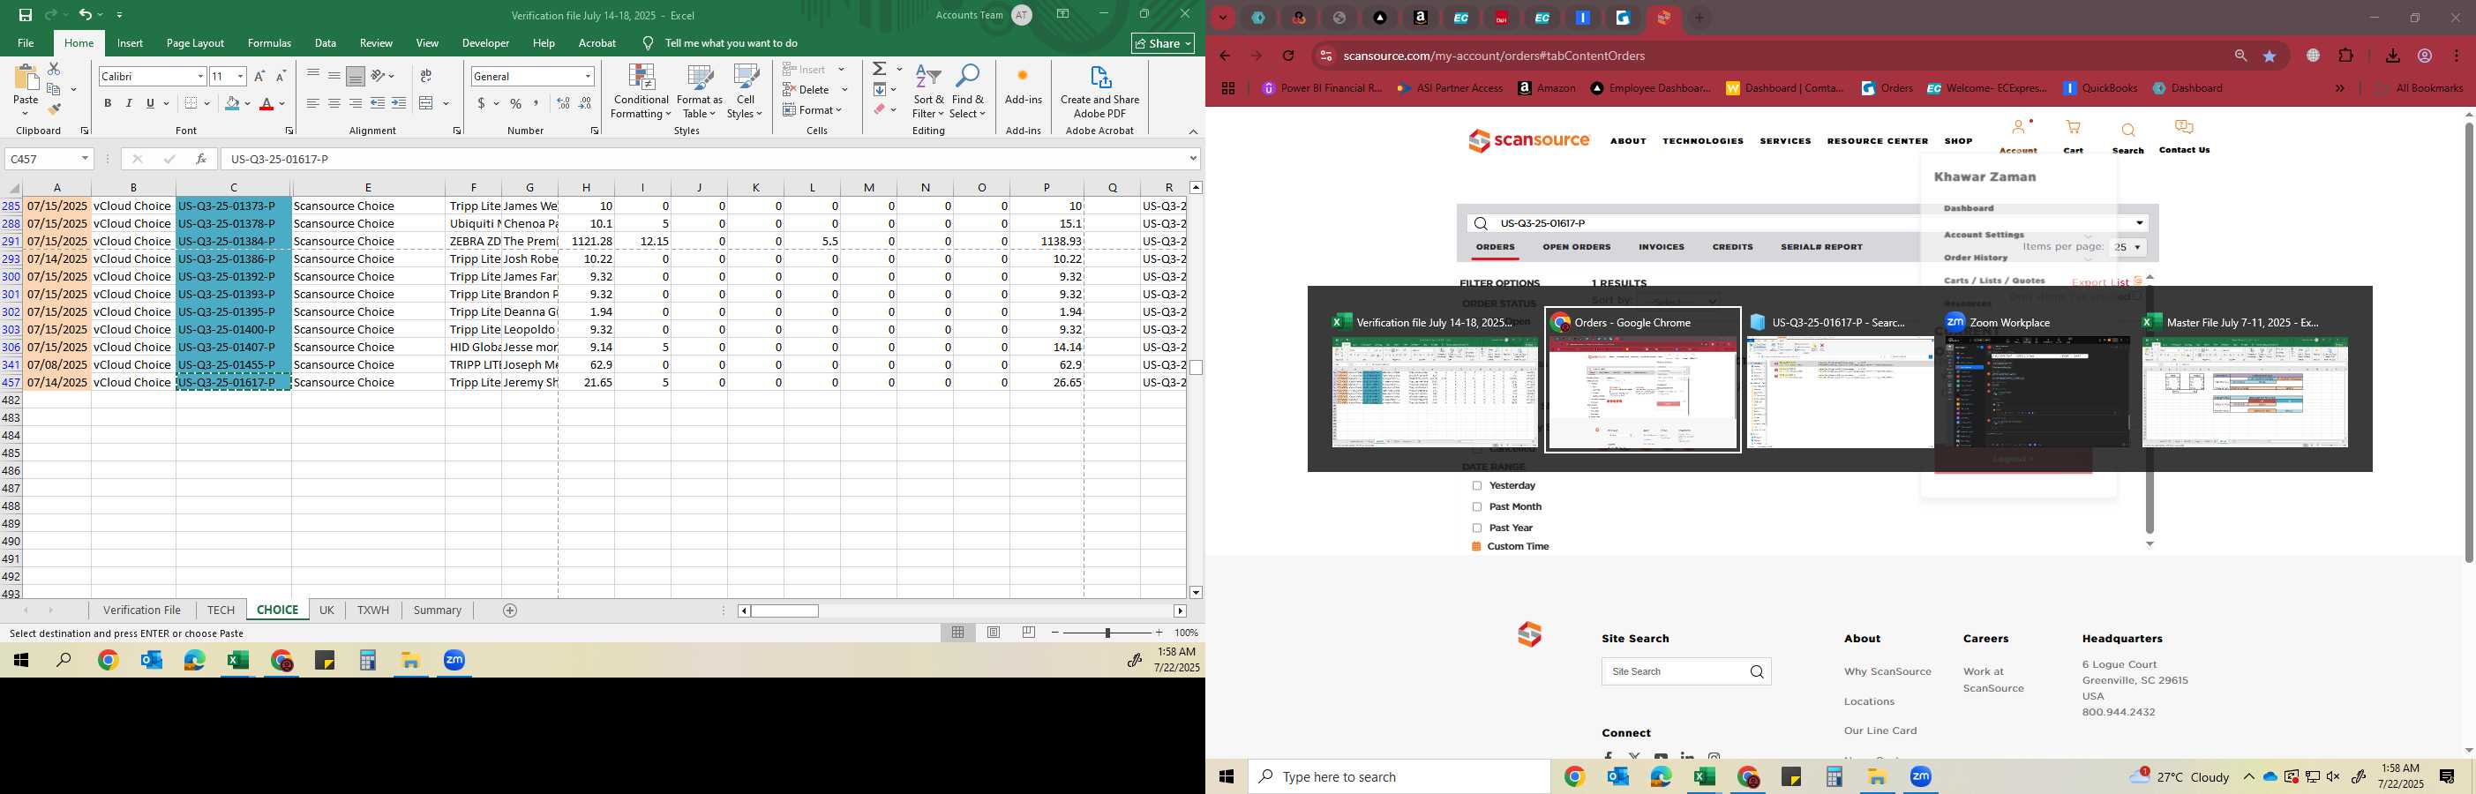Switch to the TECH sheet tab
The height and width of the screenshot is (794, 2476).
click(x=221, y=610)
